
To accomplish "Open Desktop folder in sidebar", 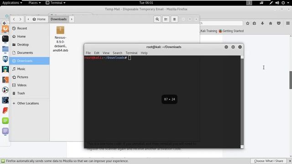I will [x=29, y=45].
